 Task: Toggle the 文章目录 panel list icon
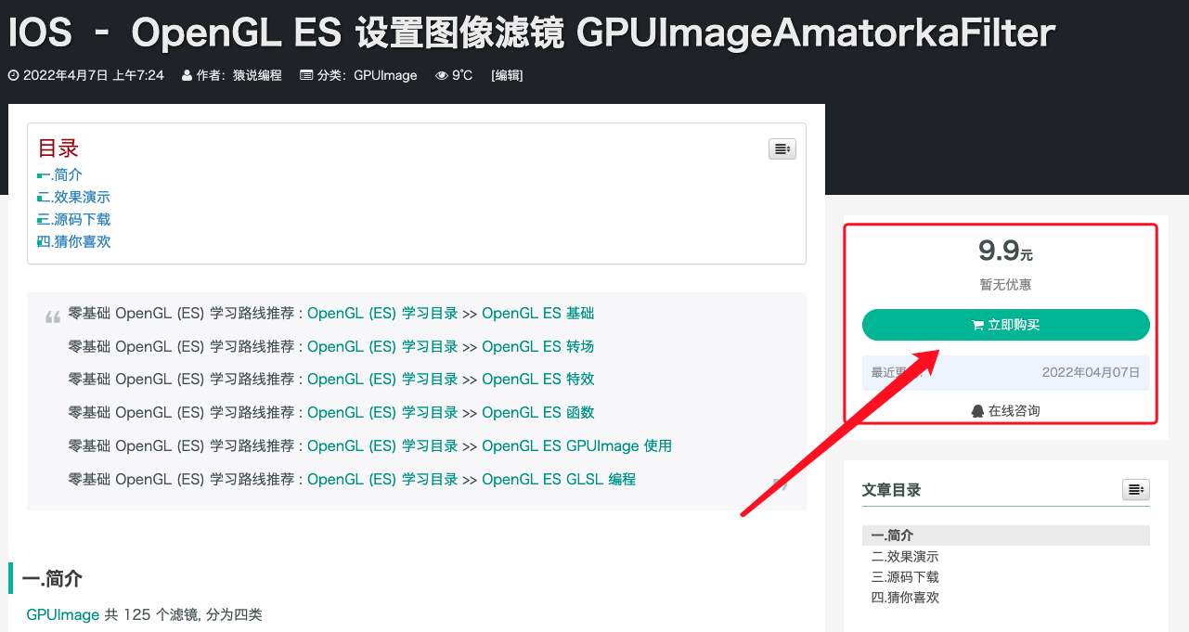[x=1135, y=489]
